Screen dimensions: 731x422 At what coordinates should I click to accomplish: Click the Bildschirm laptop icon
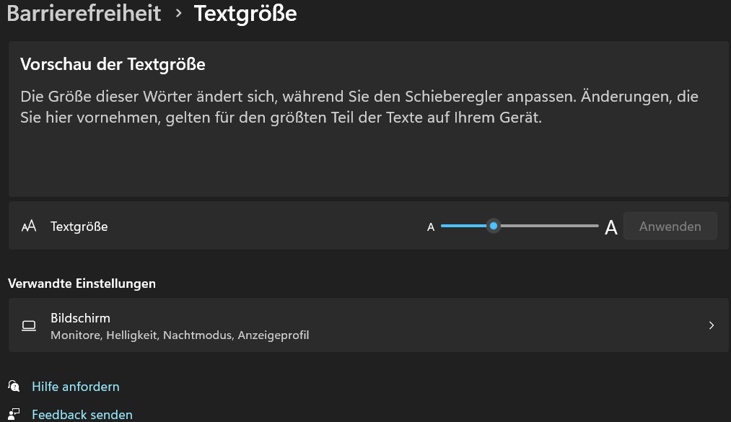29,325
